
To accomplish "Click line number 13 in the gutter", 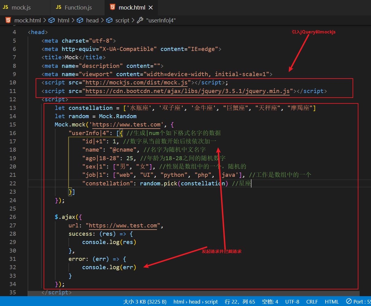I will pos(13,108).
